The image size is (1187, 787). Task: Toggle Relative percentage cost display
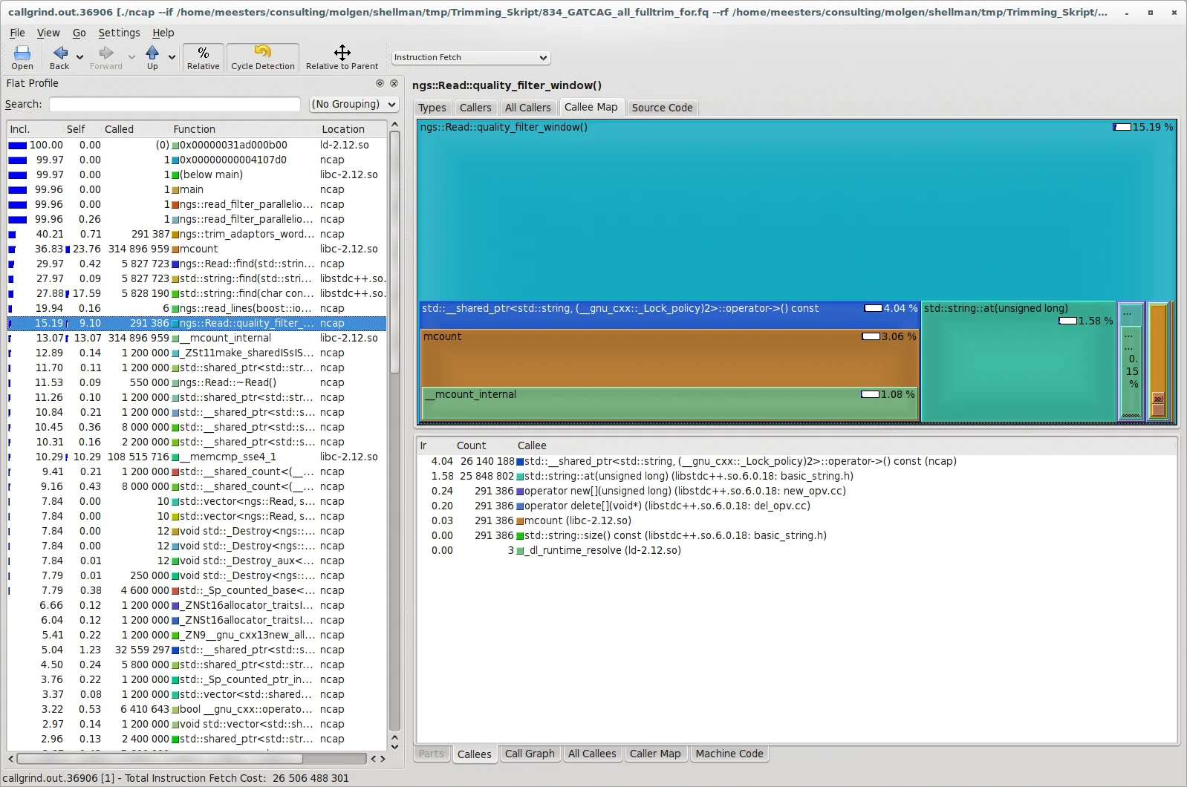coord(204,57)
